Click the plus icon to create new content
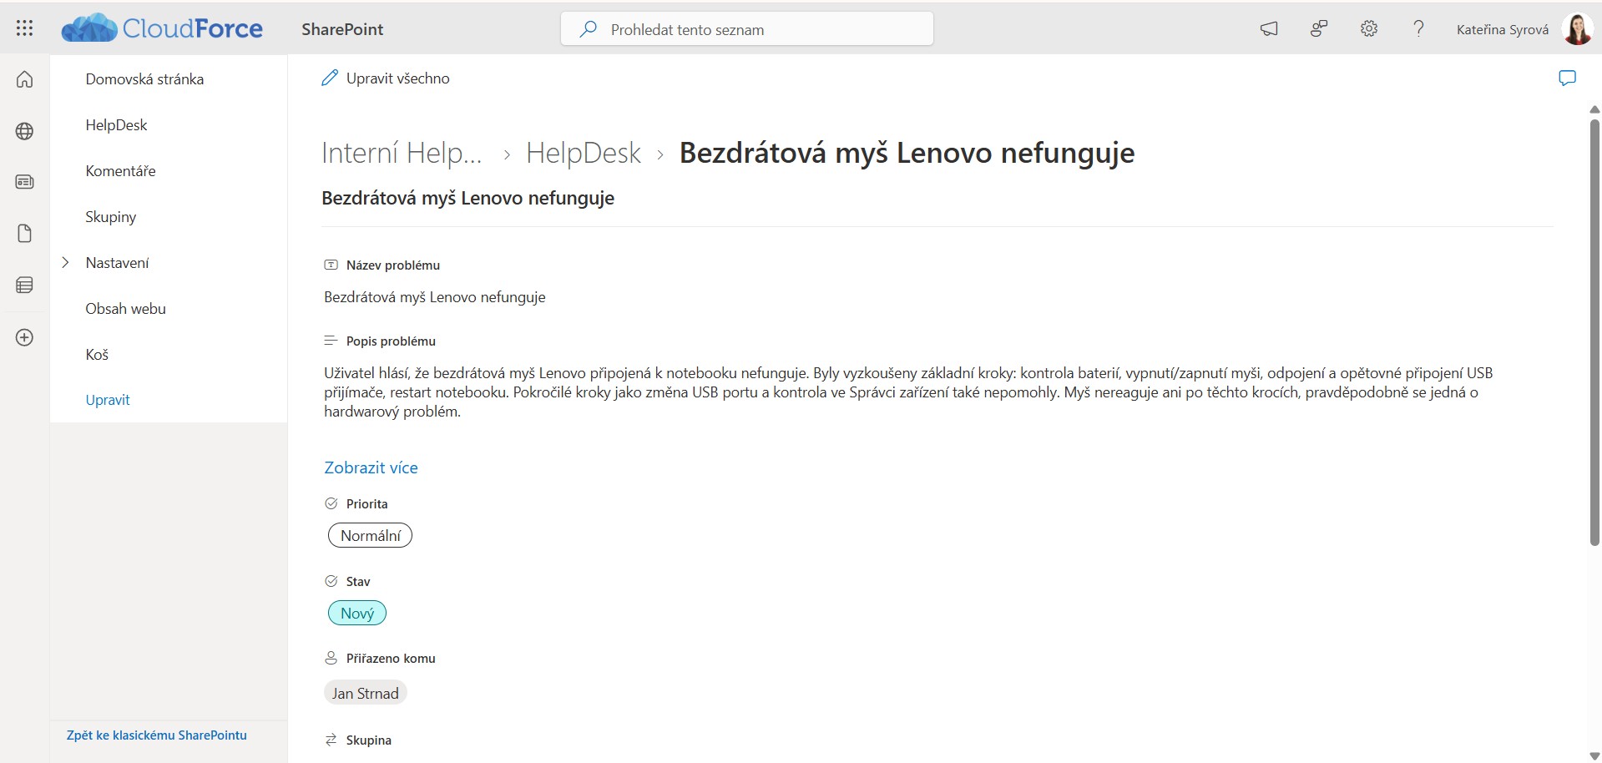The width and height of the screenshot is (1602, 763). pyautogui.click(x=25, y=337)
